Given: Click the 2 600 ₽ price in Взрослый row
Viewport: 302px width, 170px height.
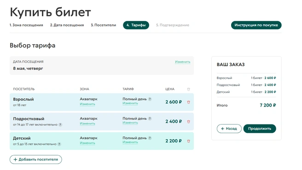Looking at the screenshot, I should (174, 102).
